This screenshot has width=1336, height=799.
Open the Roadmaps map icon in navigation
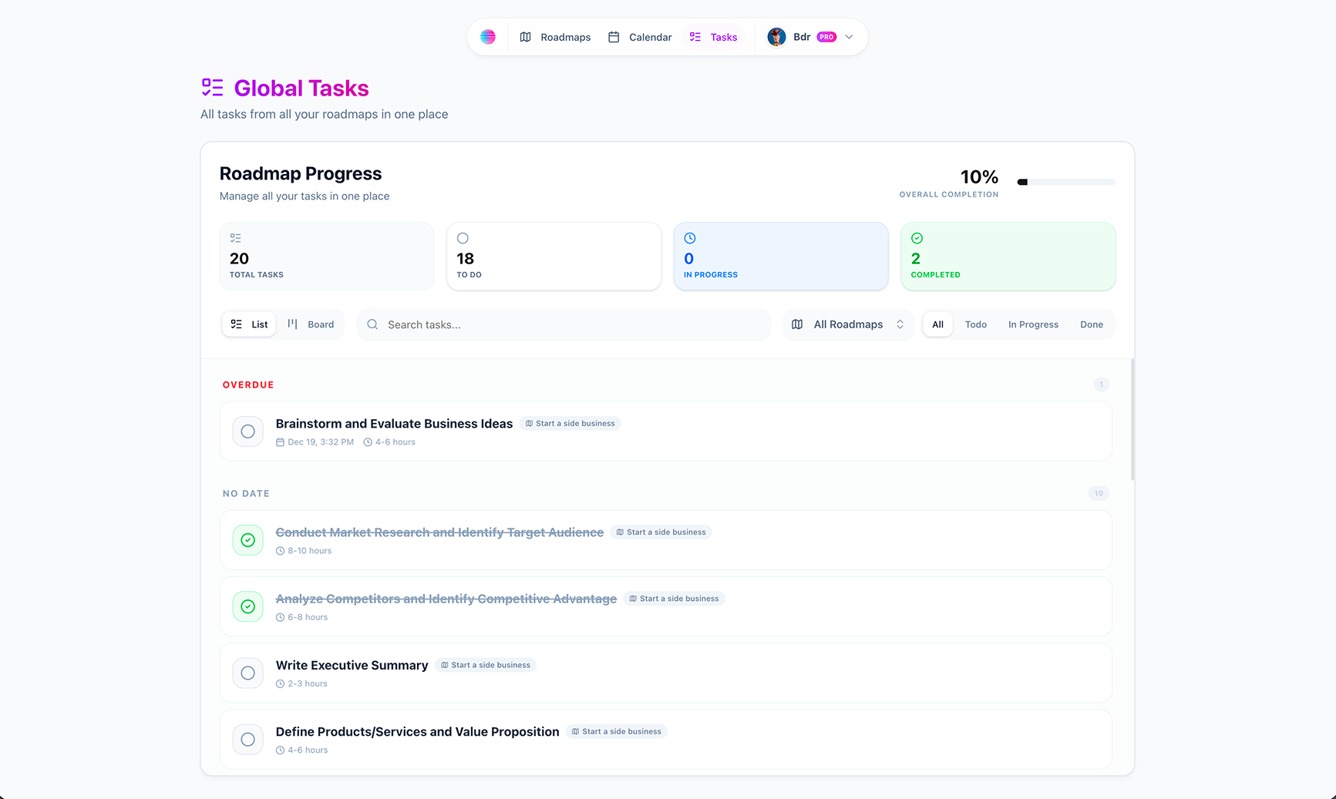pos(526,36)
